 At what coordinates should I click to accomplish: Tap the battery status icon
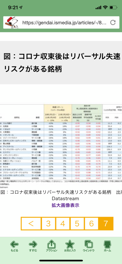(x=113, y=7)
